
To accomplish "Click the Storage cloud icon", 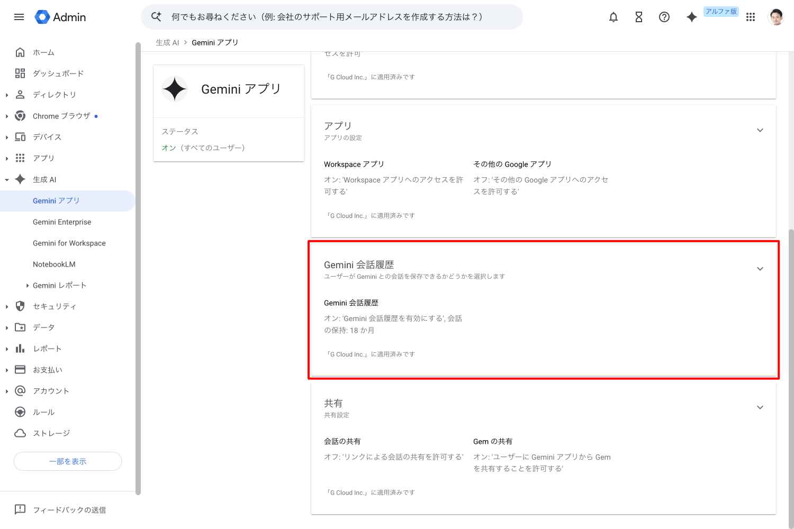I will 20,433.
